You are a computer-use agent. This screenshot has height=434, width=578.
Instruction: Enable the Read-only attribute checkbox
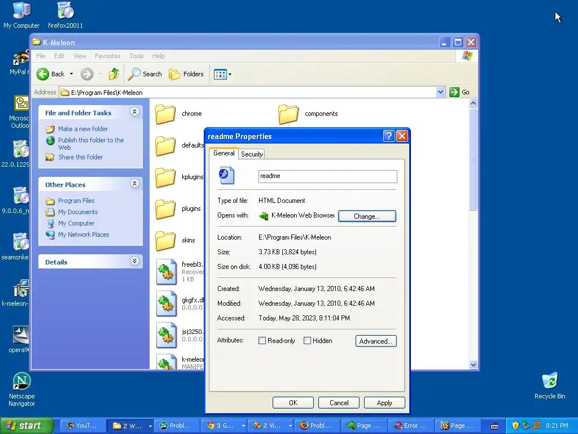click(x=262, y=341)
